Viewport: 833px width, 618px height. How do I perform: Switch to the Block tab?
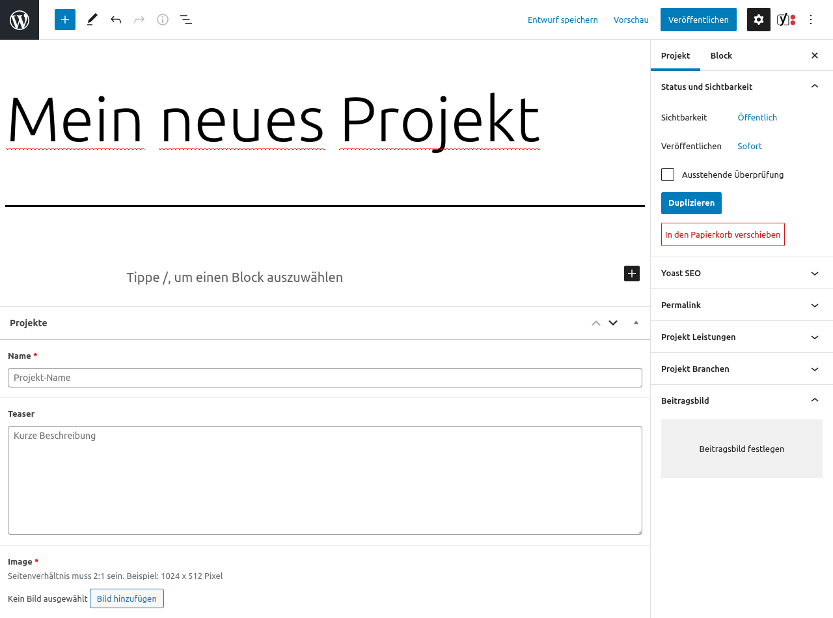(x=721, y=55)
